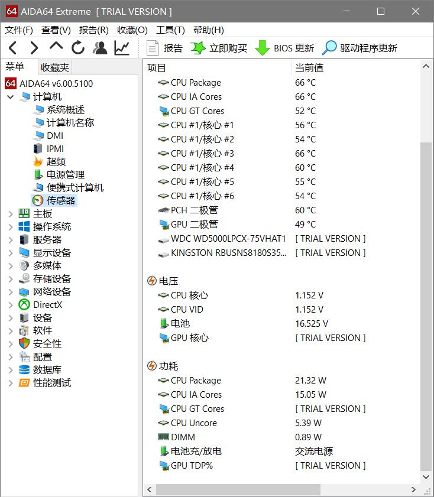Open 驱动程序更新 driver update
Viewport: 434px width, 497px height.
[359, 48]
